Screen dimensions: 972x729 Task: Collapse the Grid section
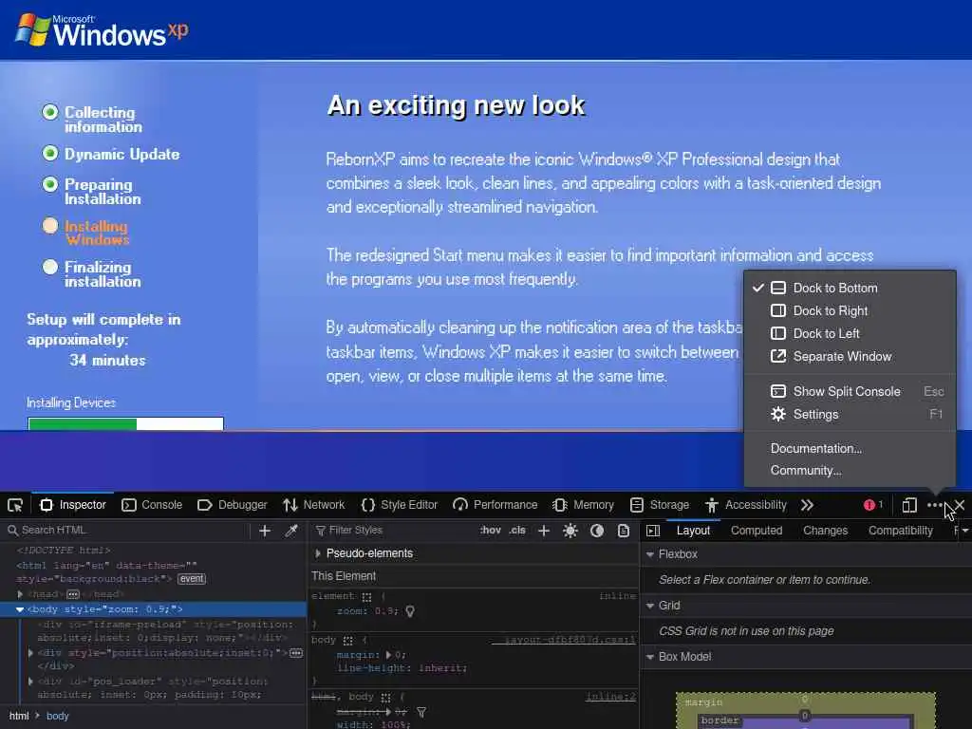[x=650, y=606]
